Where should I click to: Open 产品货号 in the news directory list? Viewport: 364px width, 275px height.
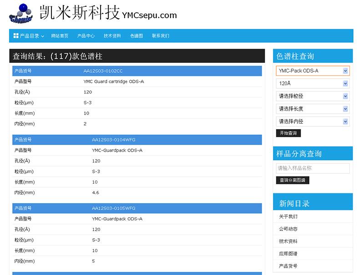(288, 266)
